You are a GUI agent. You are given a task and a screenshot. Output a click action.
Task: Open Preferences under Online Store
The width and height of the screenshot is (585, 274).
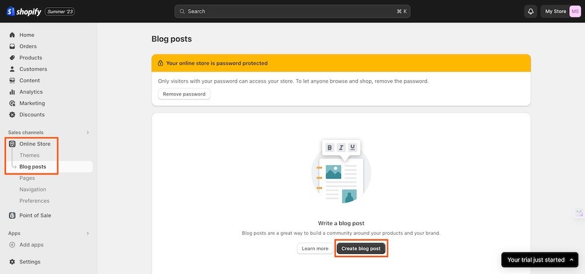35,201
